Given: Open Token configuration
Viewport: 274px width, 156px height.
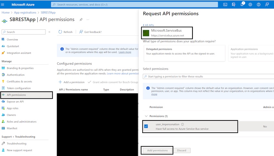Looking at the screenshot, I should tap(19, 88).
